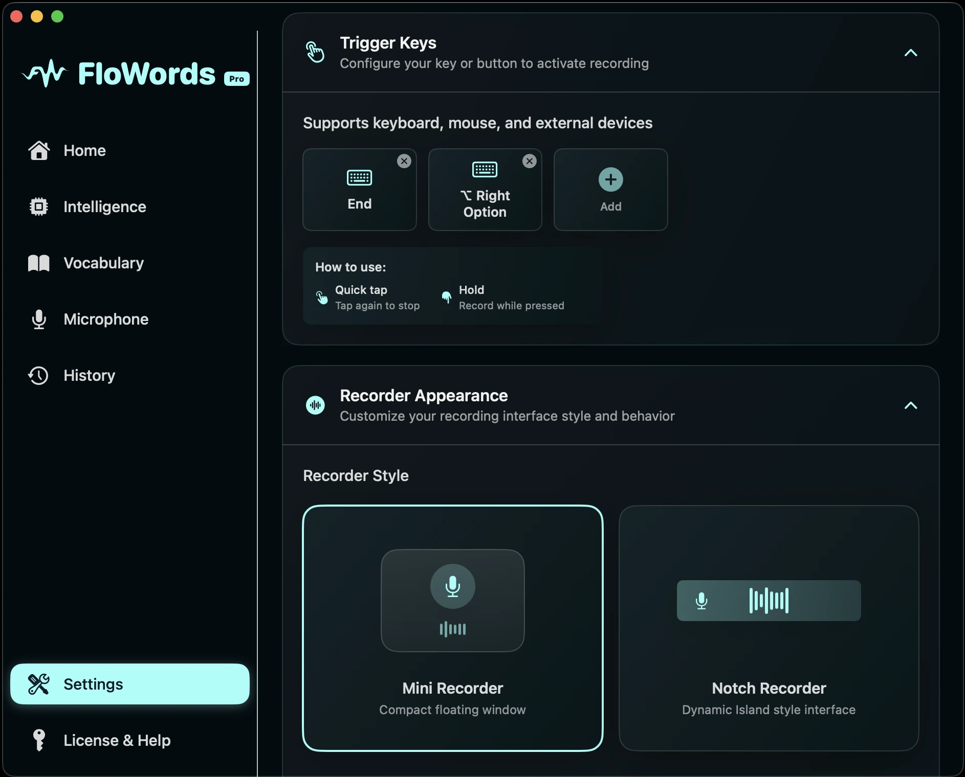Open History via the clock icon
965x777 pixels.
pos(38,375)
